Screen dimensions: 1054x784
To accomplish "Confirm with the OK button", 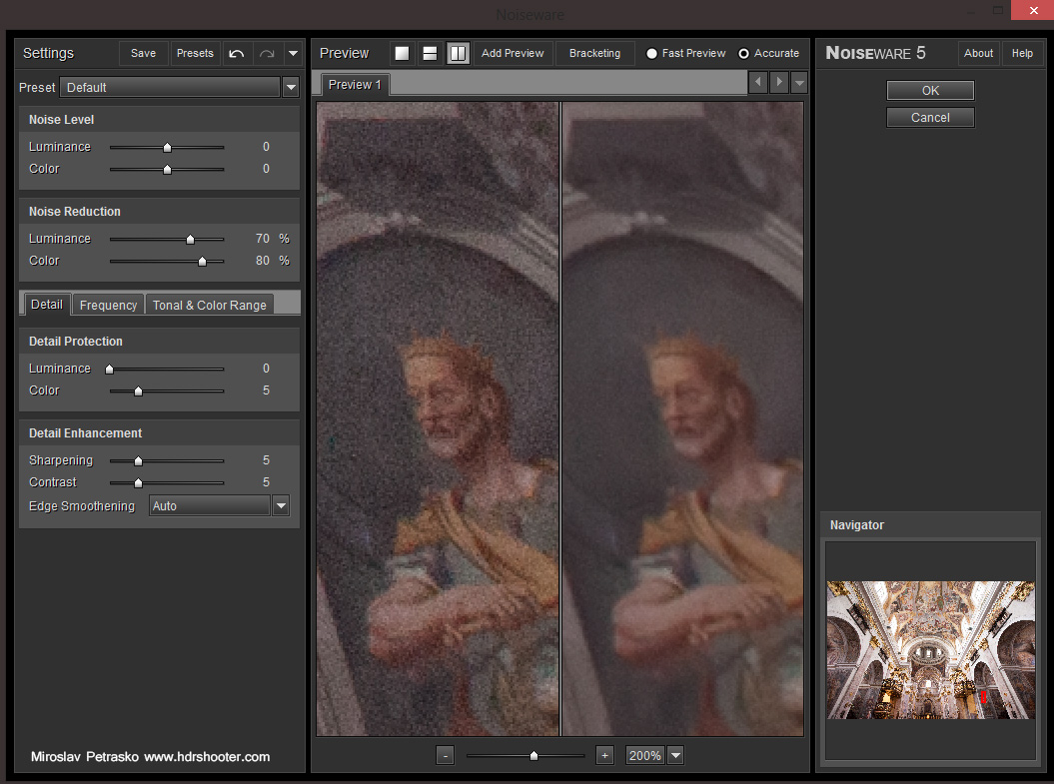I will pos(930,91).
